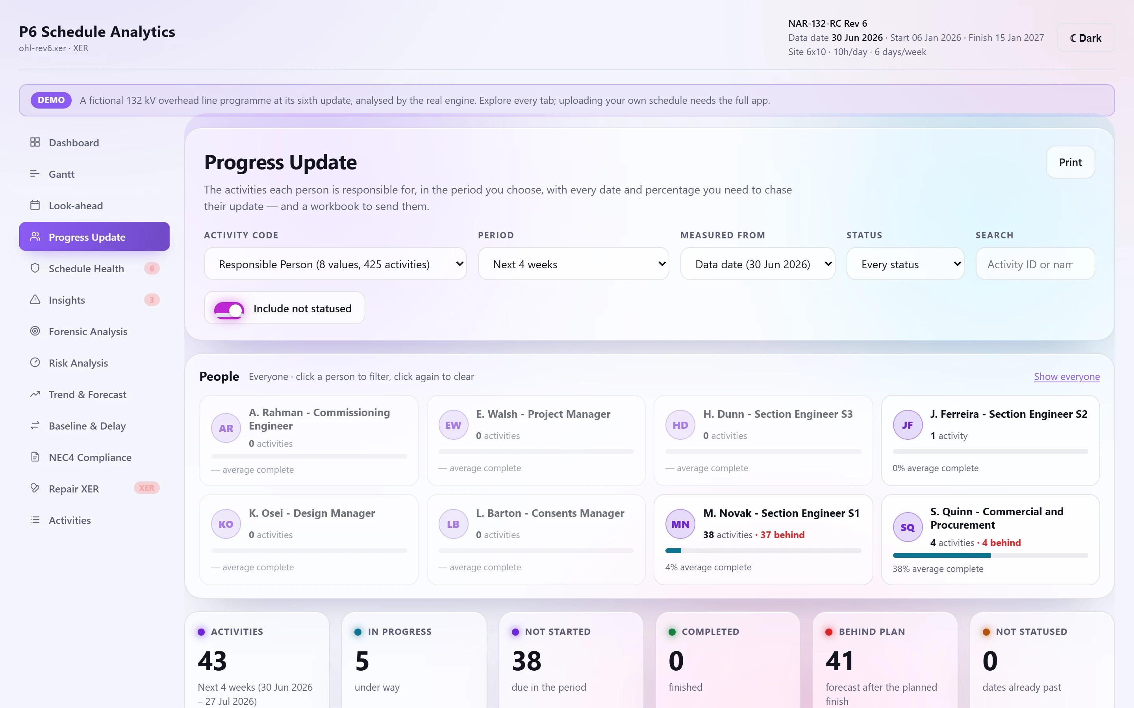Click the Forensic Analysis target icon
The height and width of the screenshot is (708, 1134).
[x=35, y=331]
